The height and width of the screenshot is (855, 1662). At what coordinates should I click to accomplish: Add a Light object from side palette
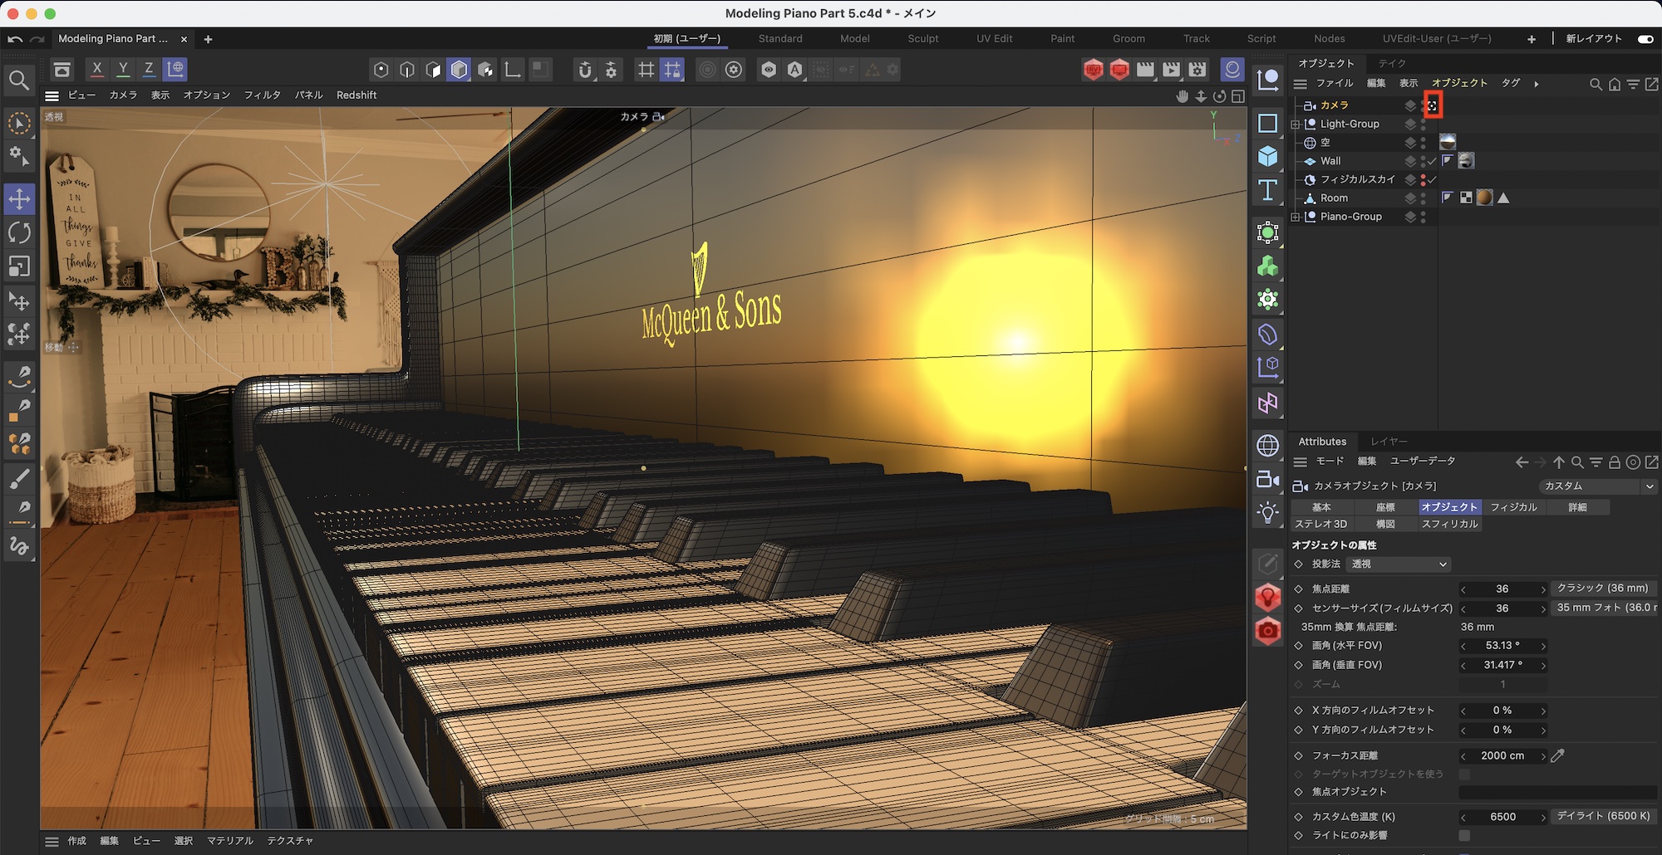(1267, 513)
